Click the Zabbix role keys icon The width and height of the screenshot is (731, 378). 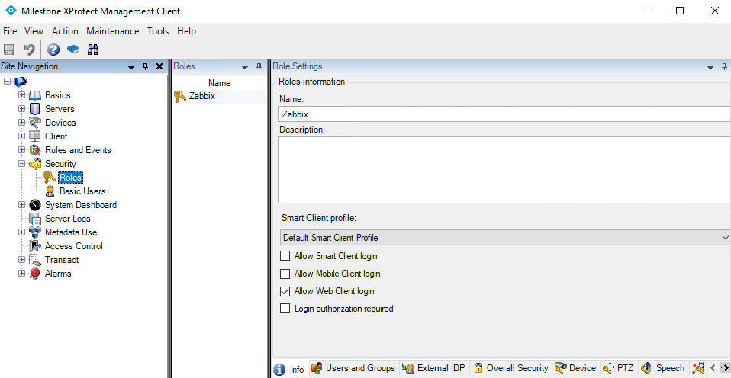click(180, 96)
